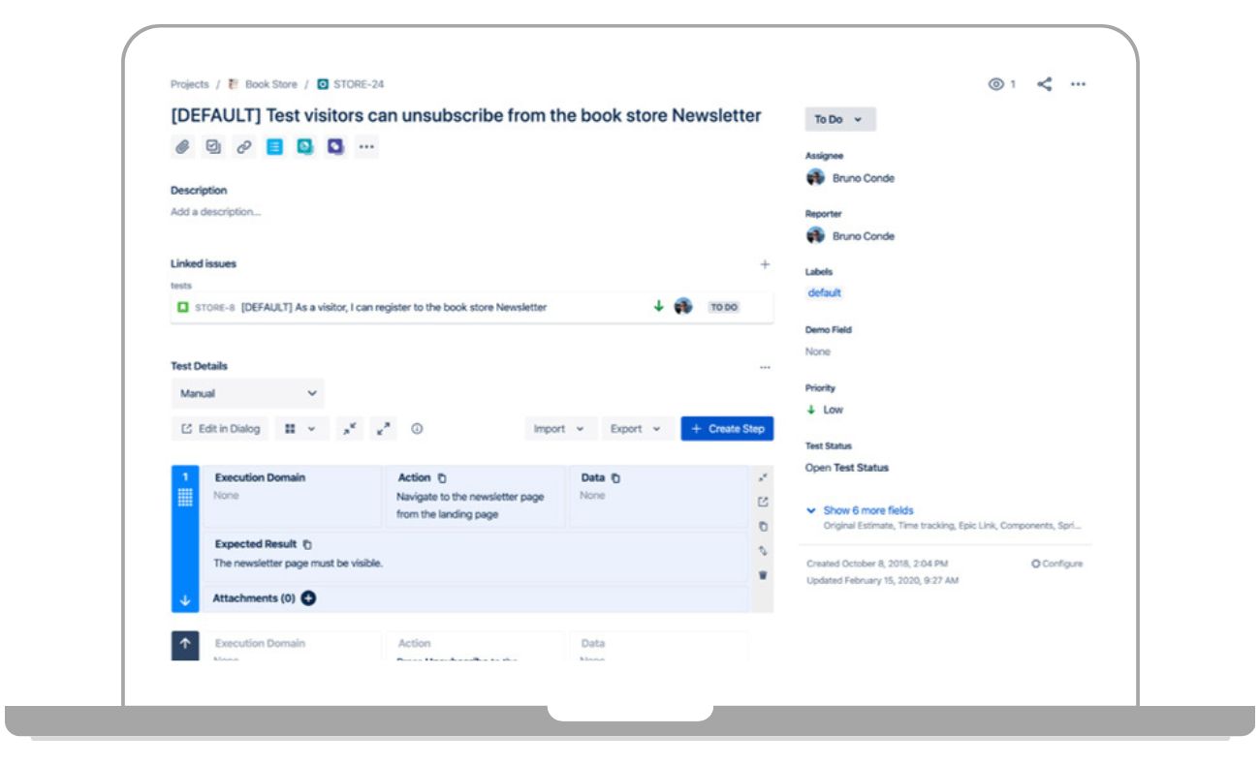The width and height of the screenshot is (1260, 765).
Task: Open step 1 in a new window
Action: pyautogui.click(x=763, y=501)
